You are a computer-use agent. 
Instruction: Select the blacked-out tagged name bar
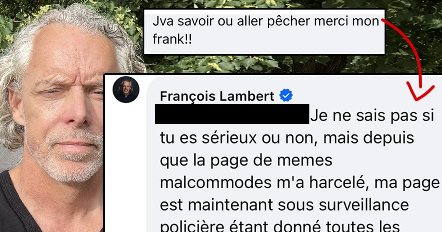pyautogui.click(x=232, y=114)
